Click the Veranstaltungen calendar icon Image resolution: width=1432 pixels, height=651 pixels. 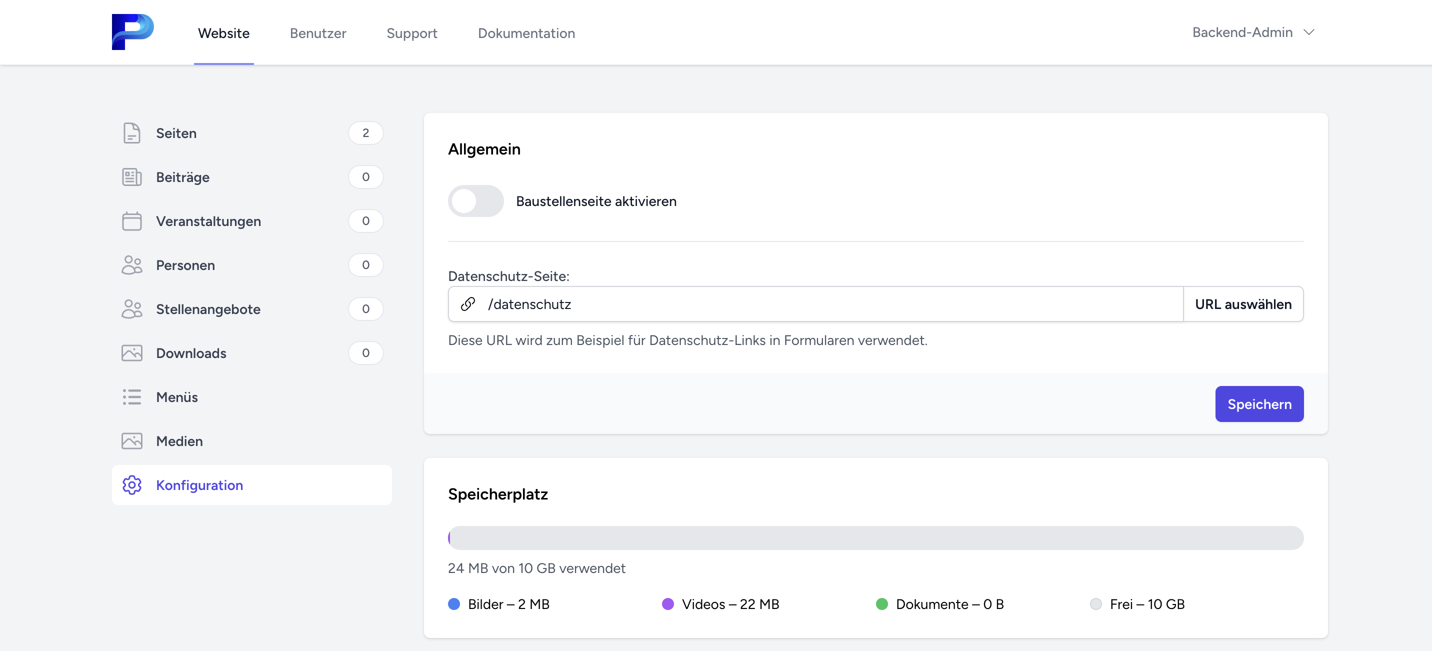tap(131, 221)
